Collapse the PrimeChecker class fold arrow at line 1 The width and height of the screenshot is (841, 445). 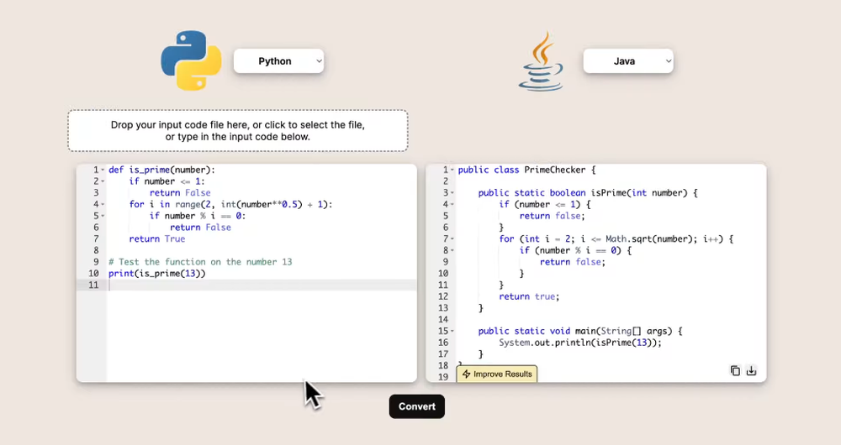click(x=452, y=170)
